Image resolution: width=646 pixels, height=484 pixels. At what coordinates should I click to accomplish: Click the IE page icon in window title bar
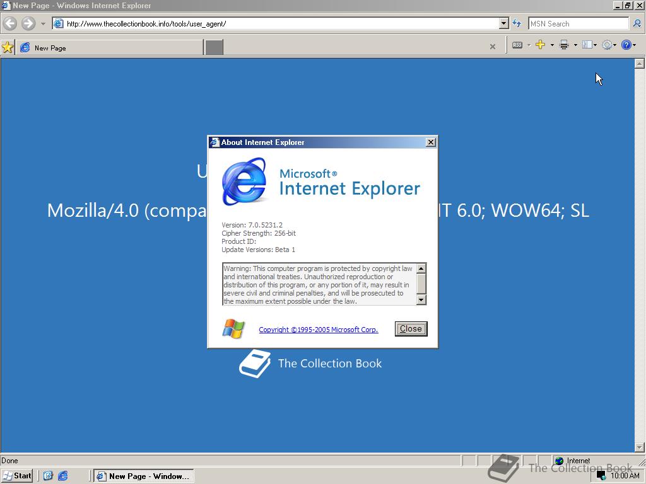point(6,5)
